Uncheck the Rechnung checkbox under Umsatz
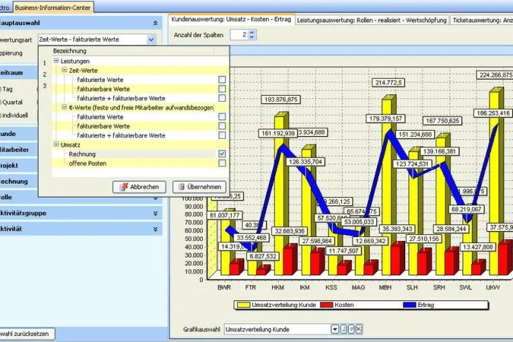Viewport: 513px width, 342px height. tap(221, 153)
